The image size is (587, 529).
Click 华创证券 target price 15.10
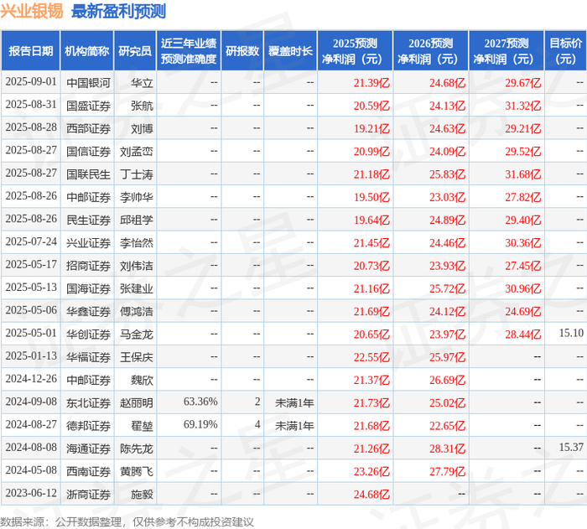pos(571,333)
